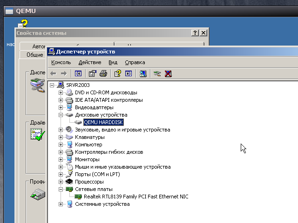The image size is (298, 223).
Task: Expand Системные устройства node
Action: [x=61, y=204]
